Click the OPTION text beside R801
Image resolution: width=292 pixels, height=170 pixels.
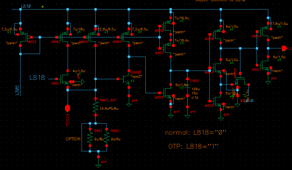(x=73, y=139)
